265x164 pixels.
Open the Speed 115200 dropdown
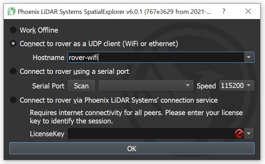pyautogui.click(x=236, y=86)
